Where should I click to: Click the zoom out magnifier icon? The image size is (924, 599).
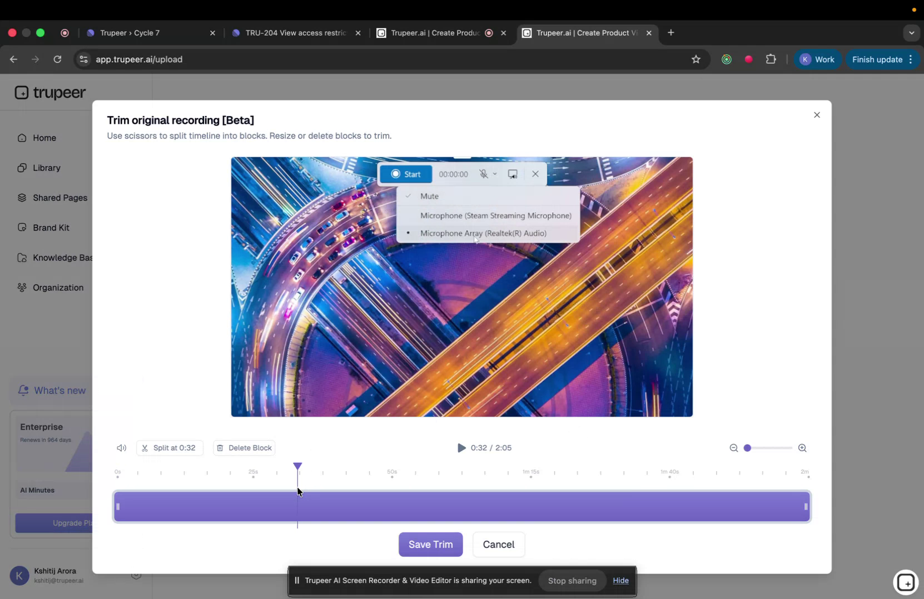(x=734, y=448)
